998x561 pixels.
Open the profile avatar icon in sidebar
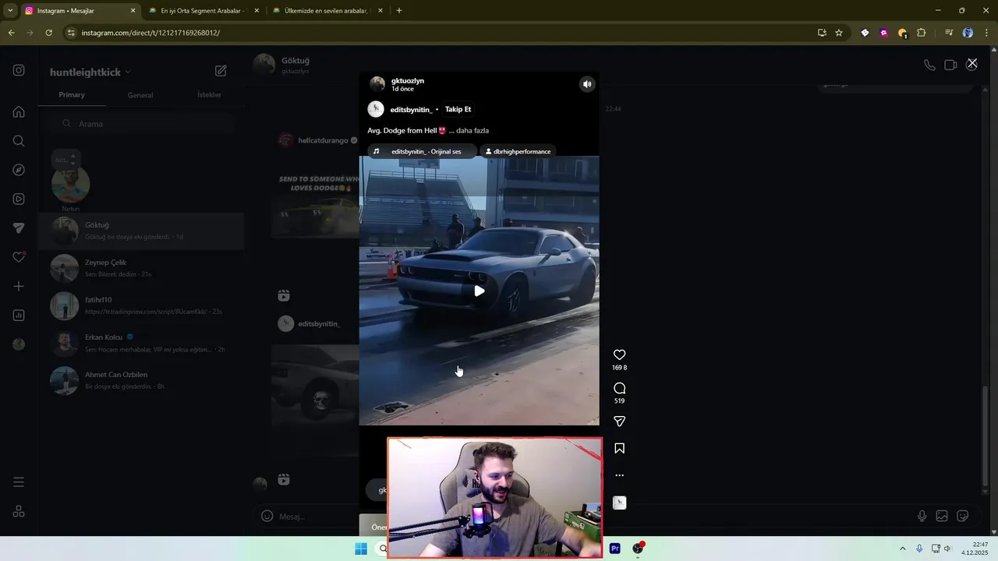(19, 344)
